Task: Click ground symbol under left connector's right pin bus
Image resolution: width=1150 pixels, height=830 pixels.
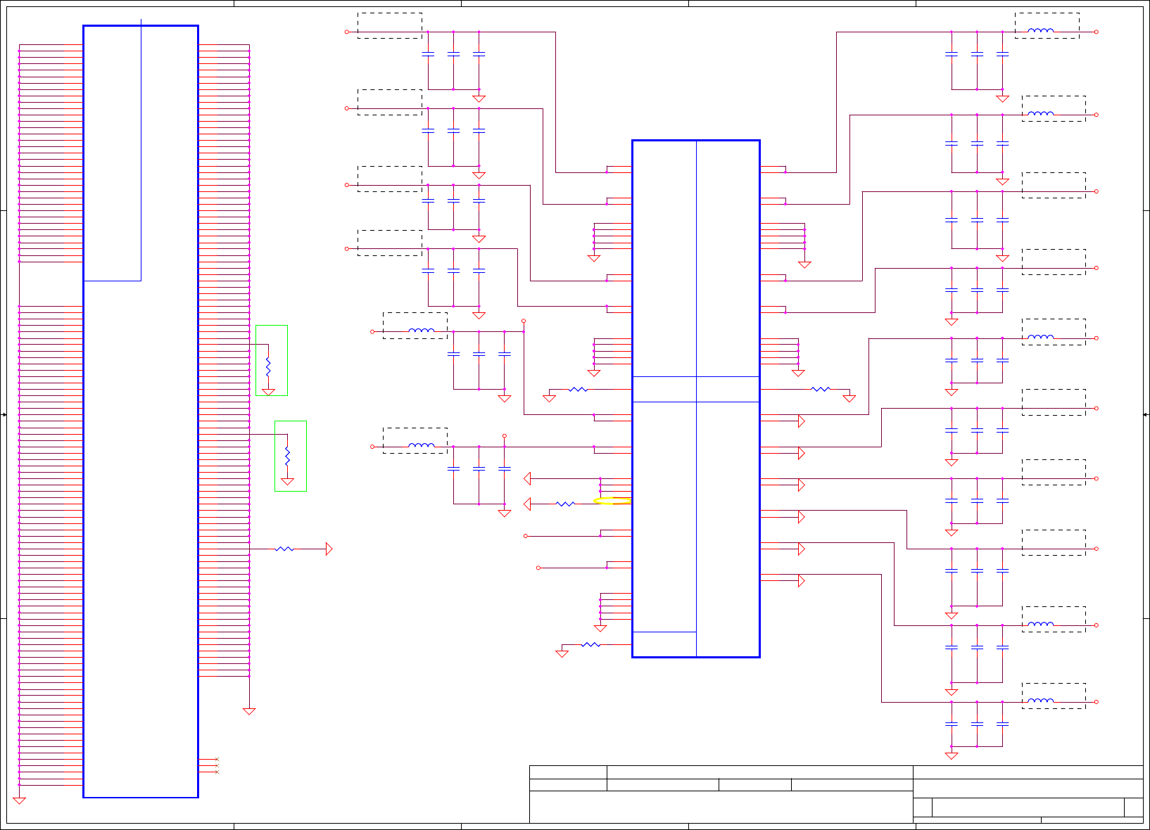Action: pos(249,711)
